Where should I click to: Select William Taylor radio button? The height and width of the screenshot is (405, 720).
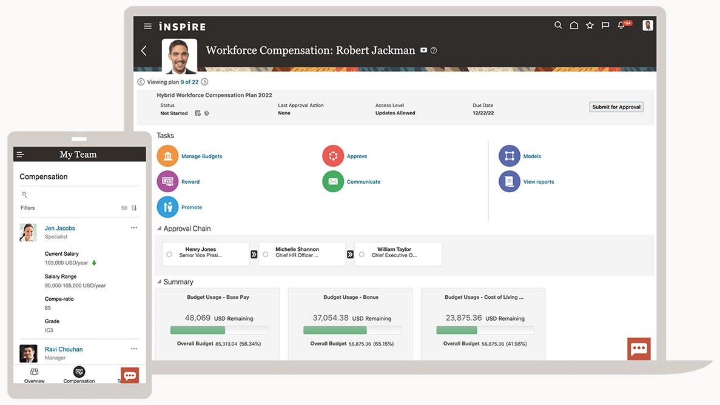click(362, 255)
